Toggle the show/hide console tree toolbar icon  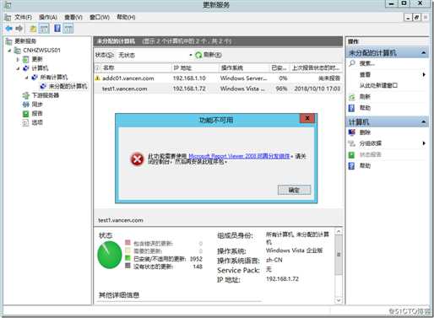44,29
